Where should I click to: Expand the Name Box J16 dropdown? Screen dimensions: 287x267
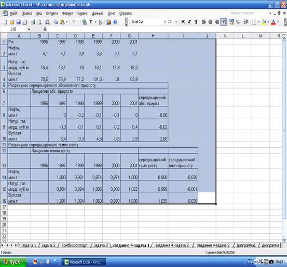tap(29, 30)
